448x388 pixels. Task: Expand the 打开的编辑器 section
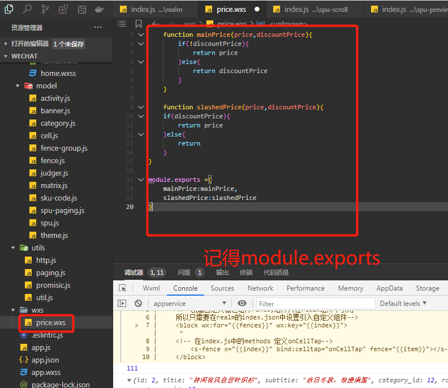tap(6, 44)
